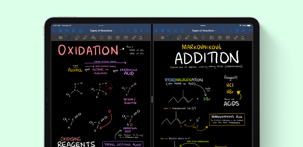Open the Camera tool in right pane

tap(220, 37)
